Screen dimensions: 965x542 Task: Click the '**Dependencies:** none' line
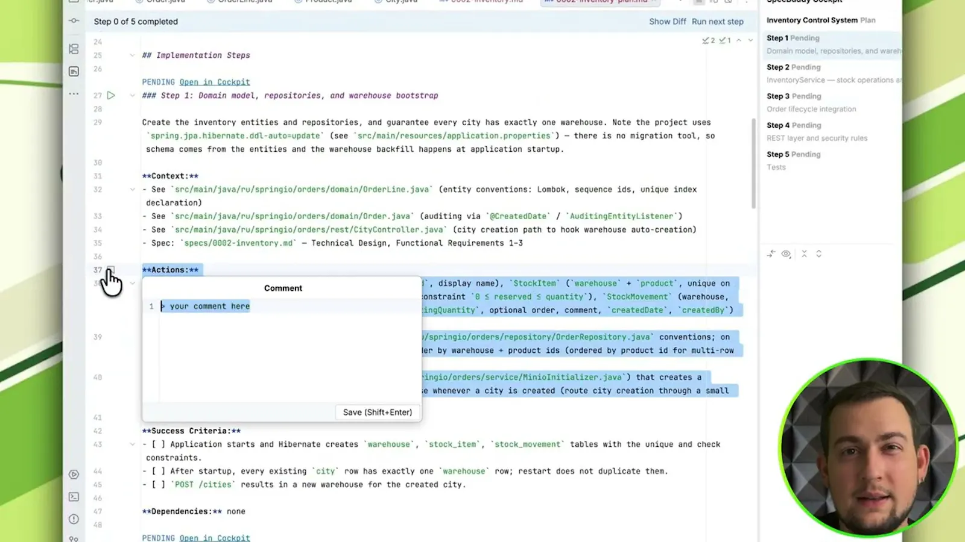[x=194, y=511]
